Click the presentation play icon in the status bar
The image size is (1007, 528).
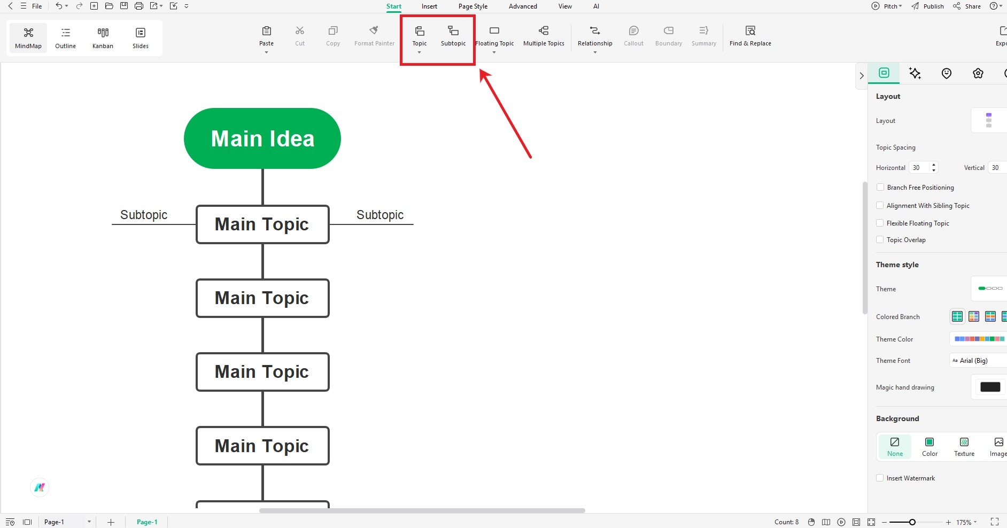click(841, 522)
